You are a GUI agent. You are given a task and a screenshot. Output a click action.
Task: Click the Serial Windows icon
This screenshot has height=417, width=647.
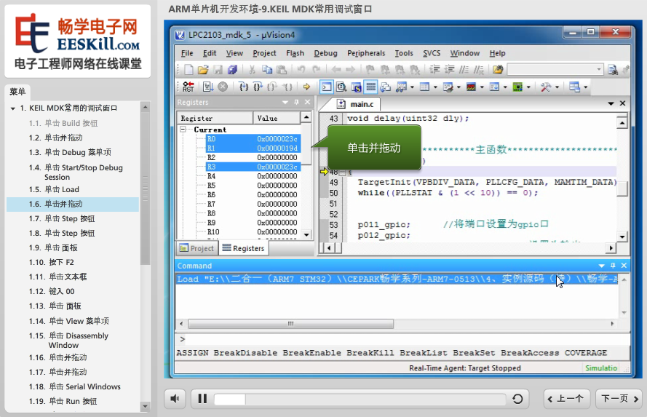448,87
